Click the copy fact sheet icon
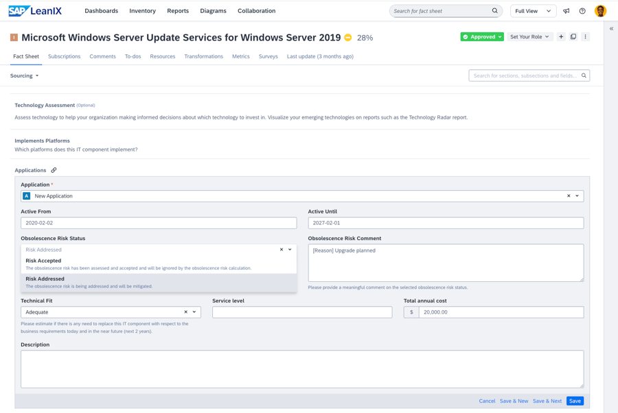The image size is (618, 413). [573, 37]
